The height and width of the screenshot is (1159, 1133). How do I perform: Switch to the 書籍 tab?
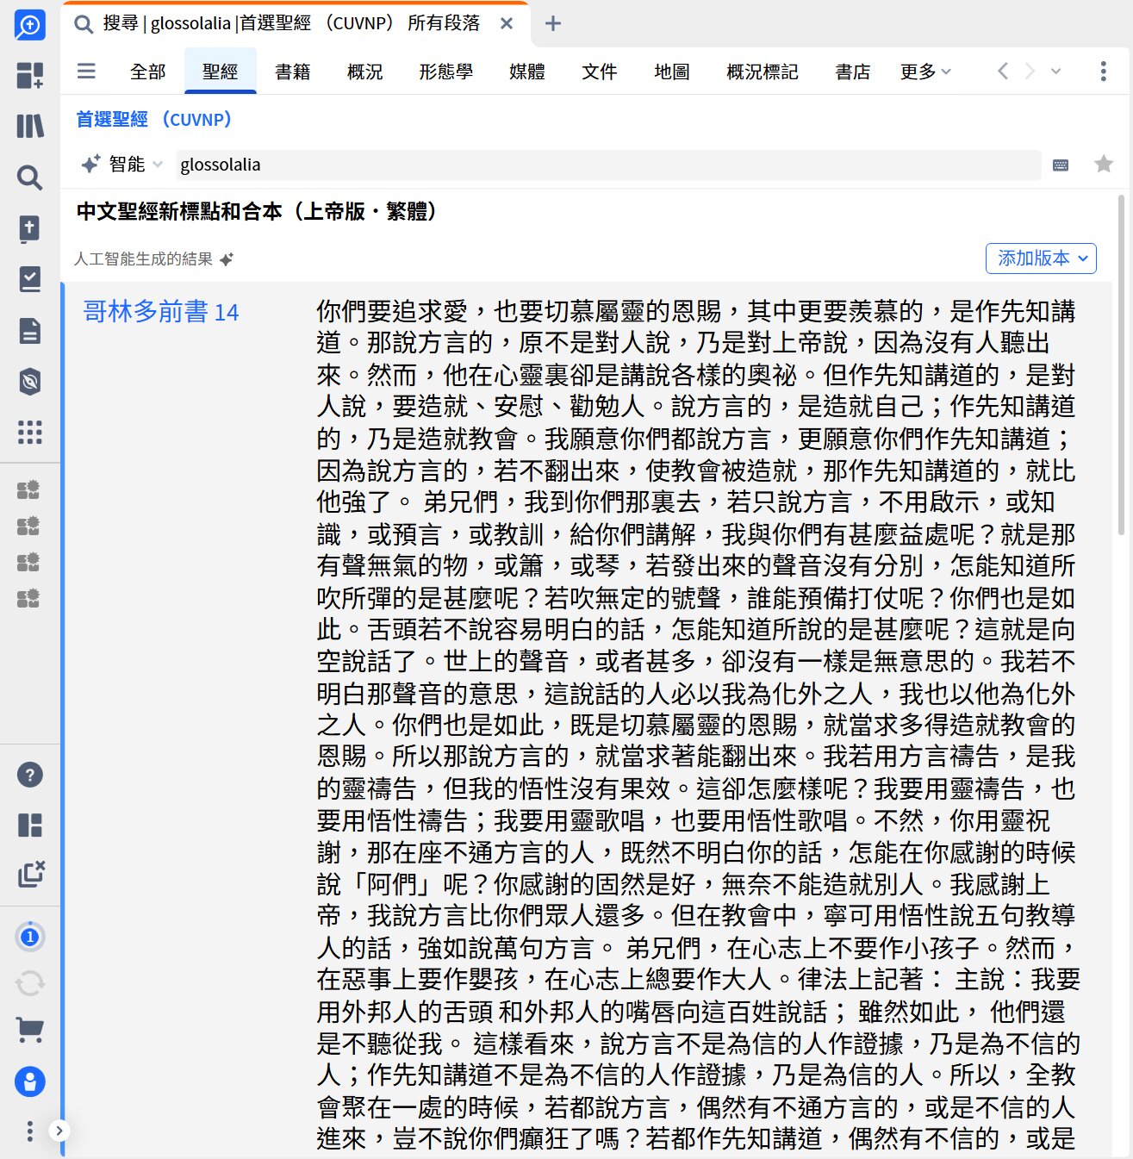tap(292, 72)
